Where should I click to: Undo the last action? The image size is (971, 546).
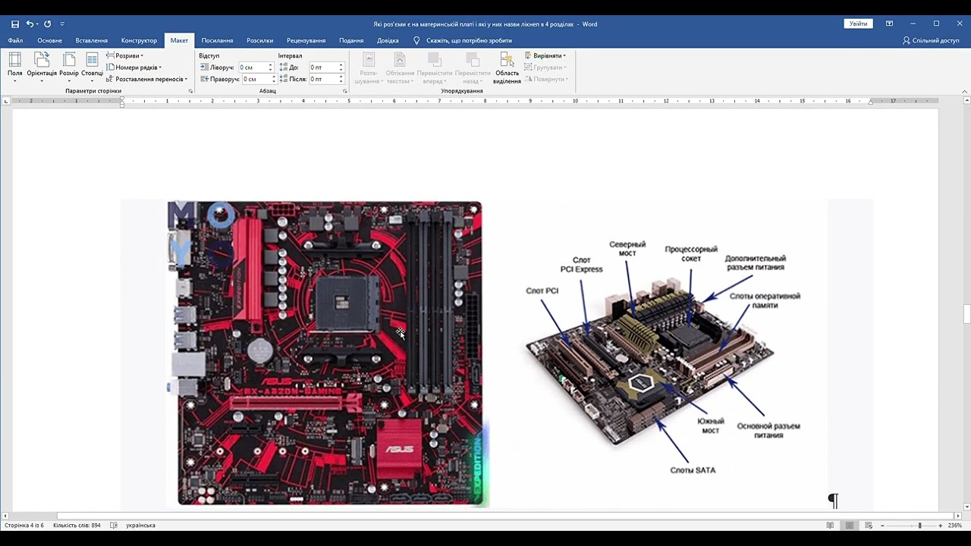pos(30,24)
